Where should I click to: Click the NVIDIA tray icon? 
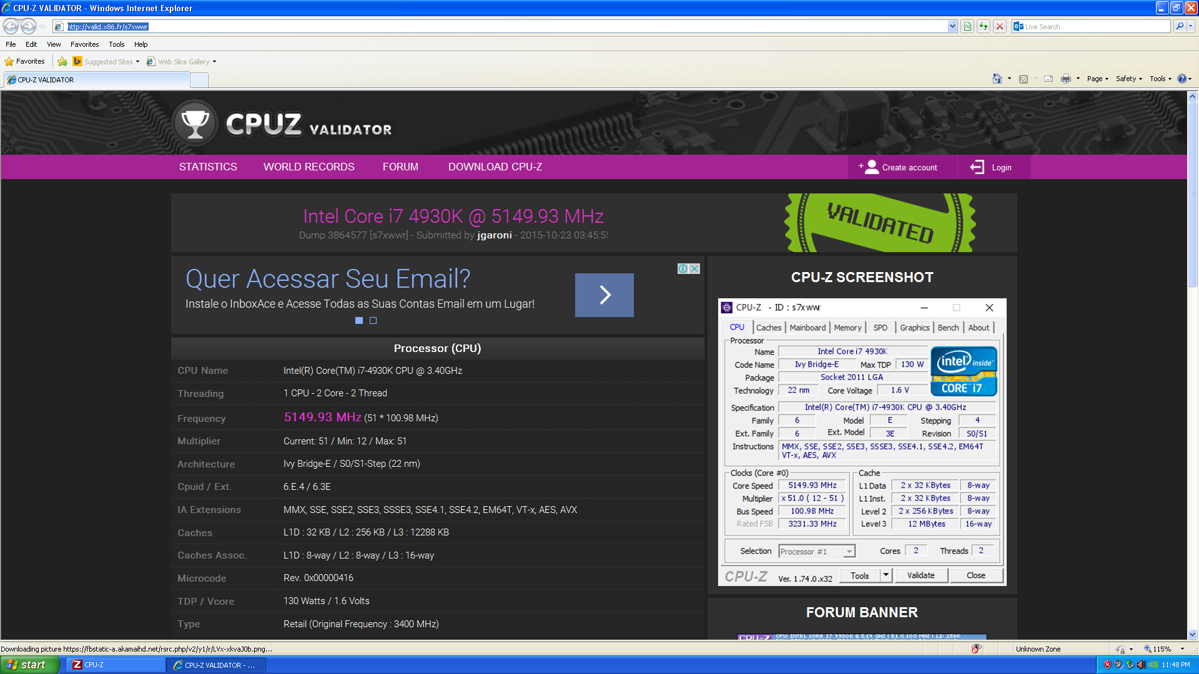pos(1152,665)
